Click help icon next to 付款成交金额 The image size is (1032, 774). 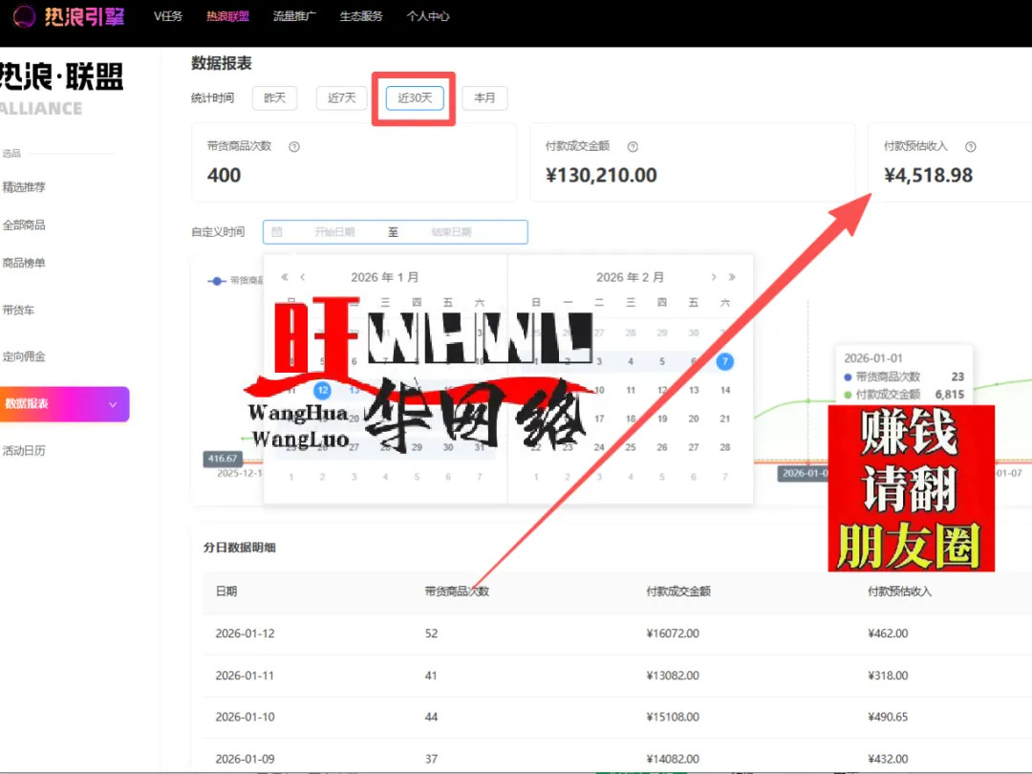[633, 147]
